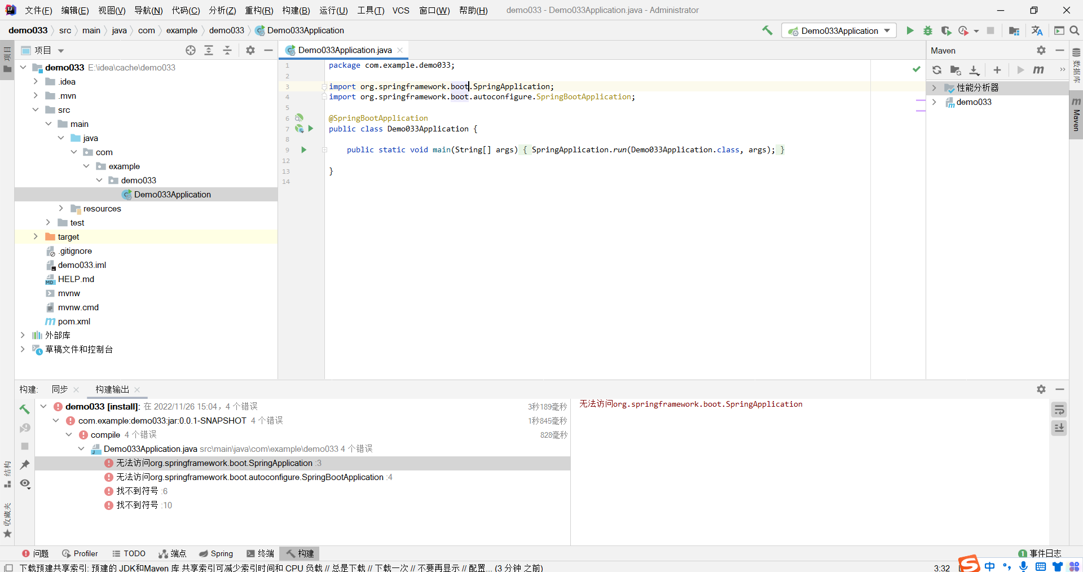Click scroll to end icon in build output
The height and width of the screenshot is (572, 1083).
(1059, 428)
